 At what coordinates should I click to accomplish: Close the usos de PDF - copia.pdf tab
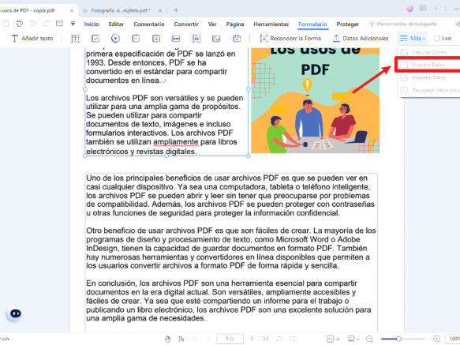point(72,10)
